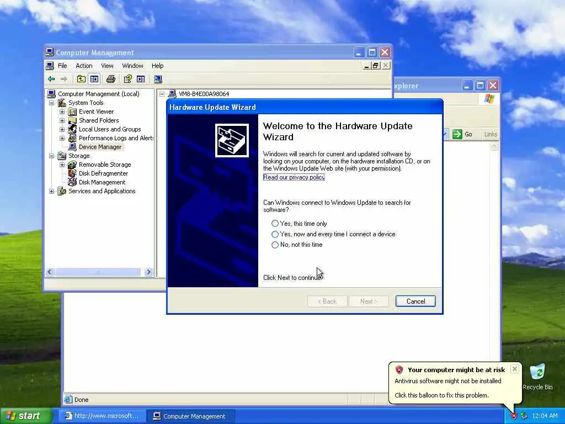Click the green Go arrow in Explorer window
Screen dimensions: 565x424
457,134
